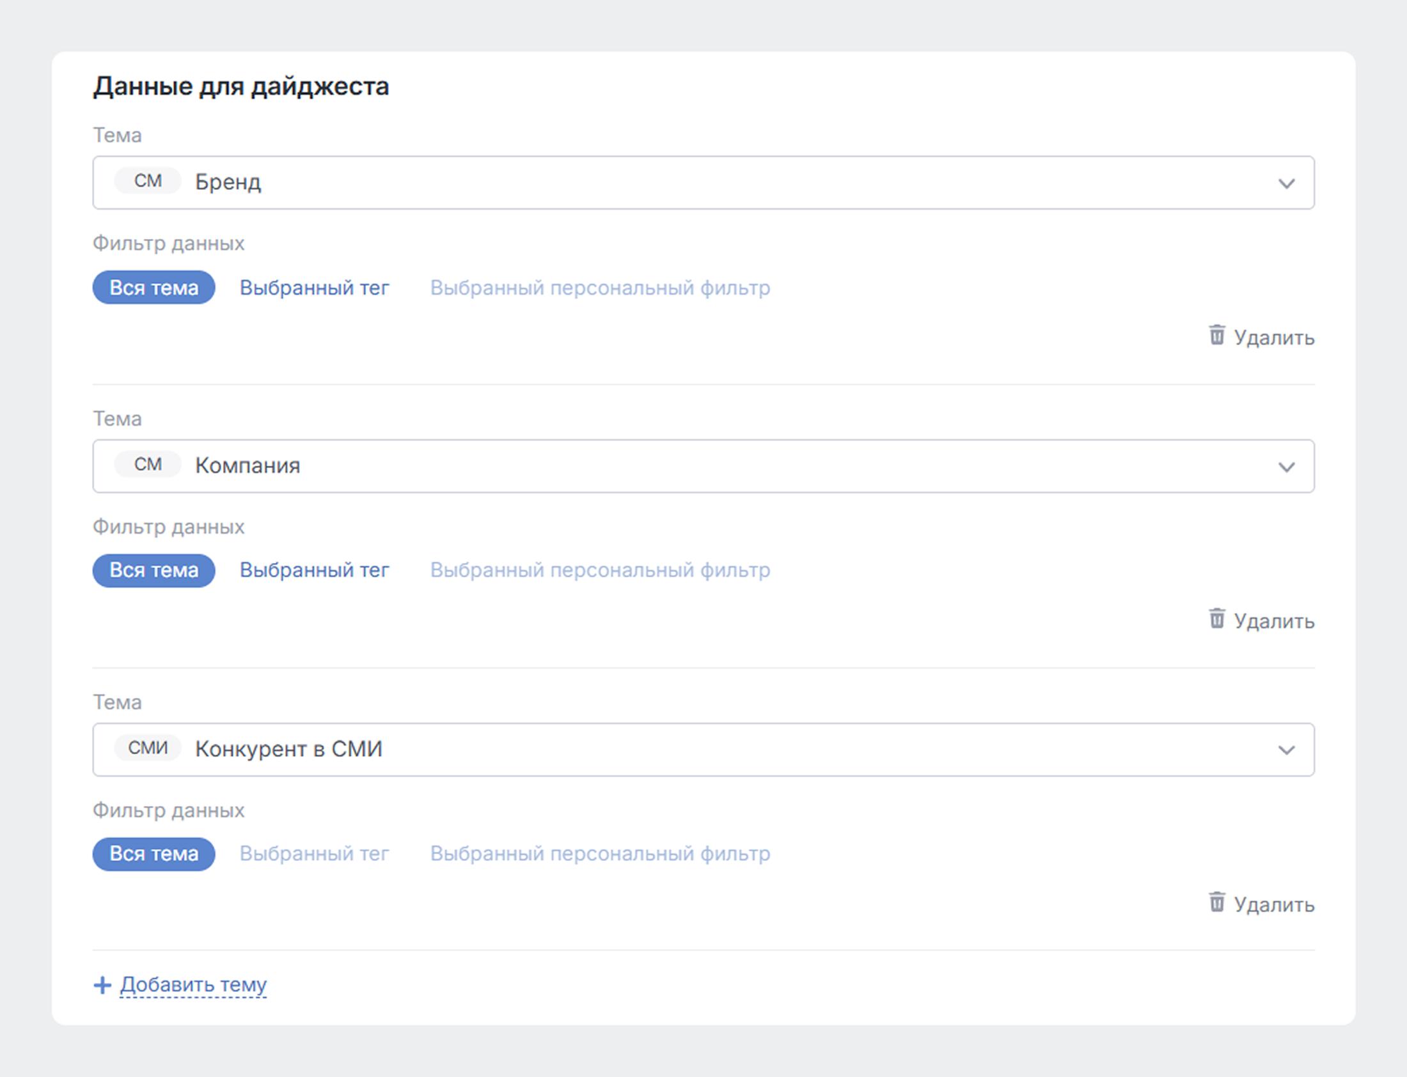Choose Выбранный персональный фильтр for Компания

click(601, 571)
